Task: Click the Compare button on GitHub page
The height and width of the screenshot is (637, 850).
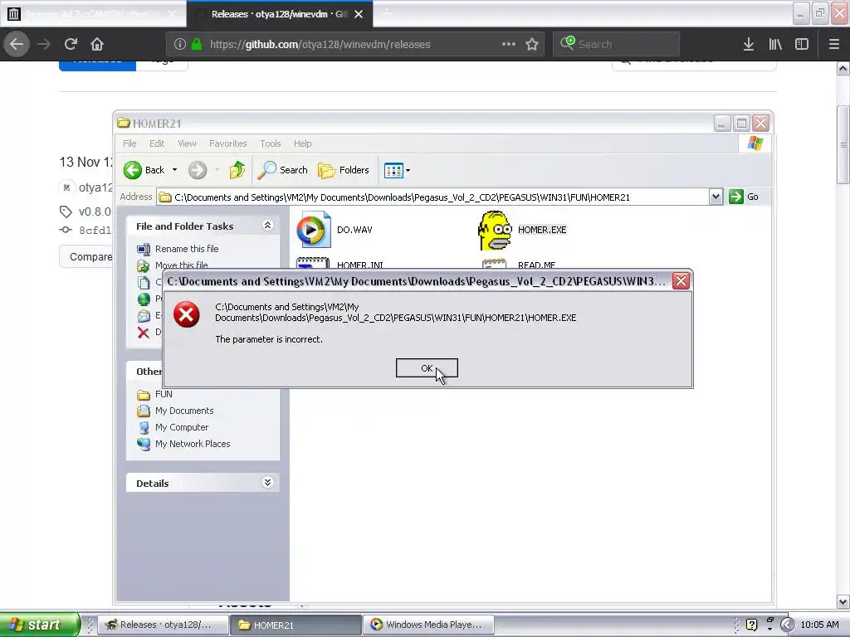Action: pos(86,257)
